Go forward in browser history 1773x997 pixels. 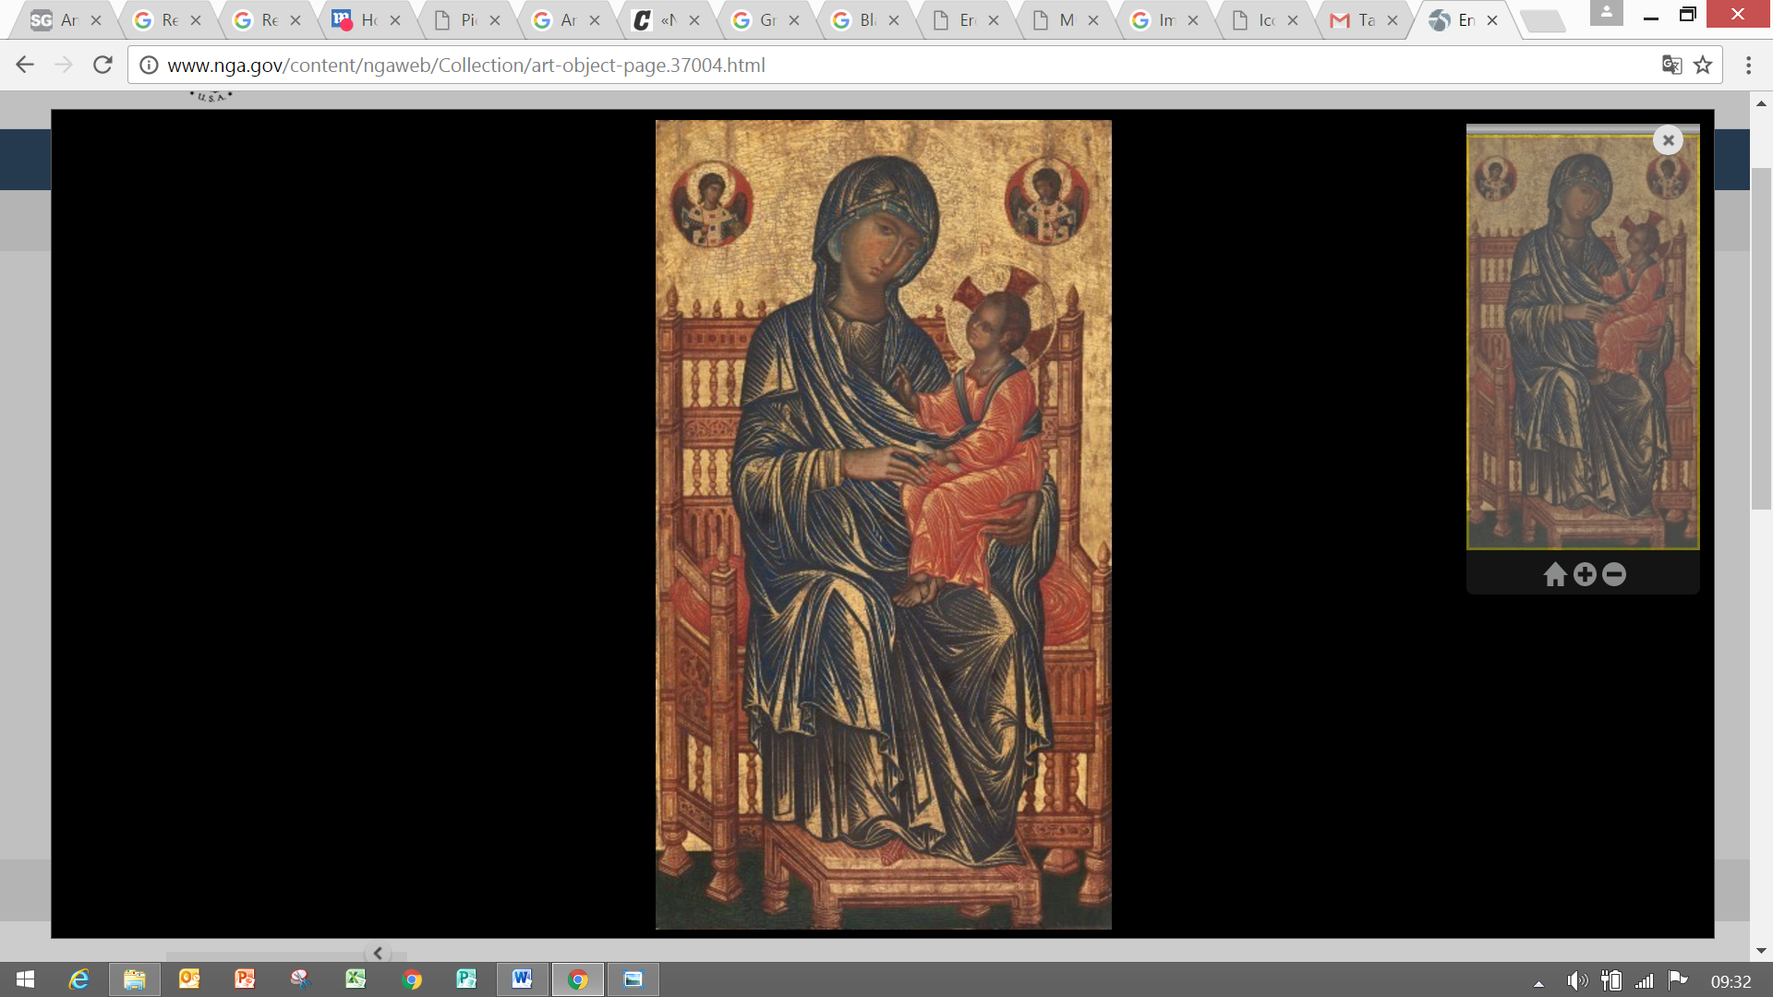coord(64,65)
